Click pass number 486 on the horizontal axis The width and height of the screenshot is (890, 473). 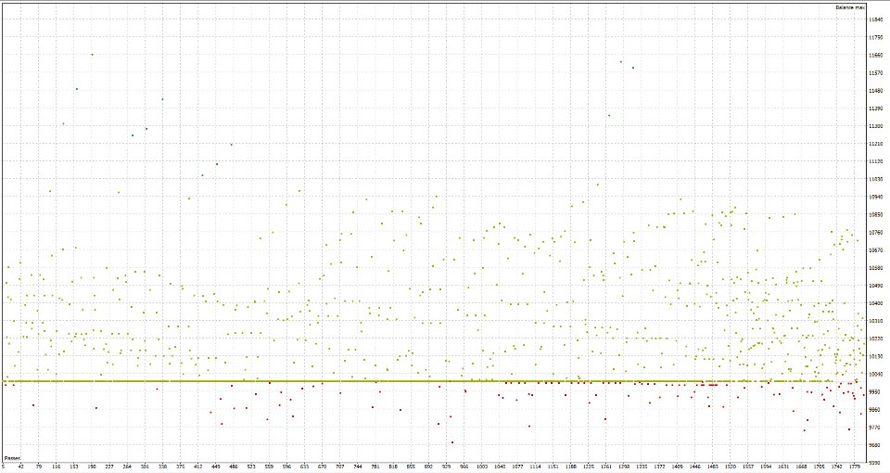(234, 467)
